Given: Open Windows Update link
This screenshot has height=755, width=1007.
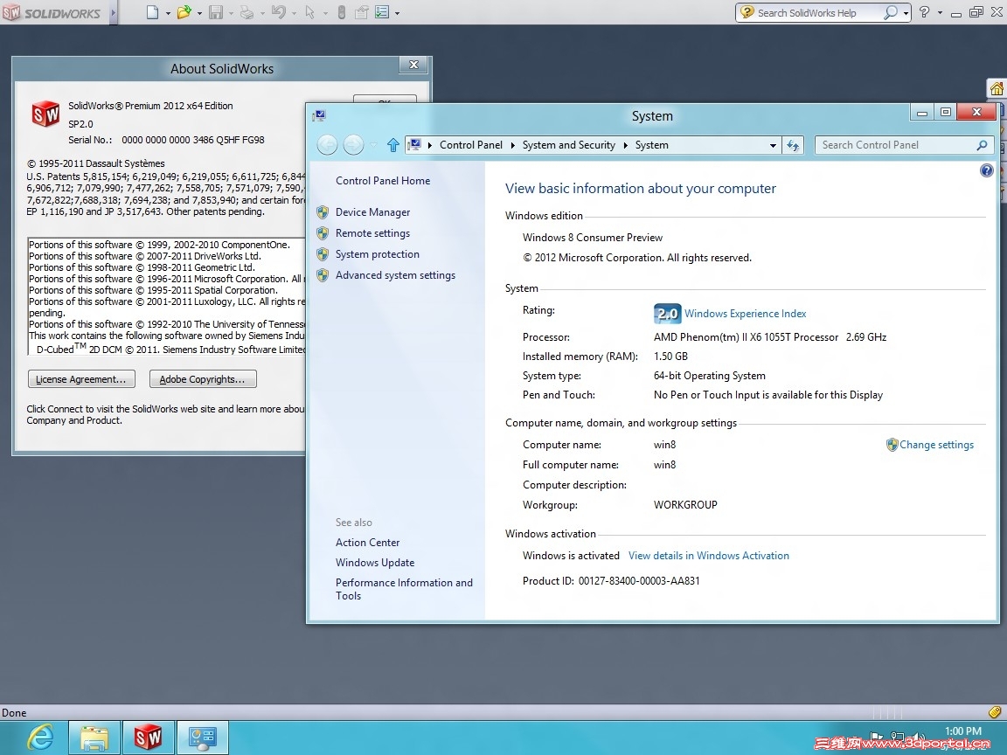Looking at the screenshot, I should (375, 563).
